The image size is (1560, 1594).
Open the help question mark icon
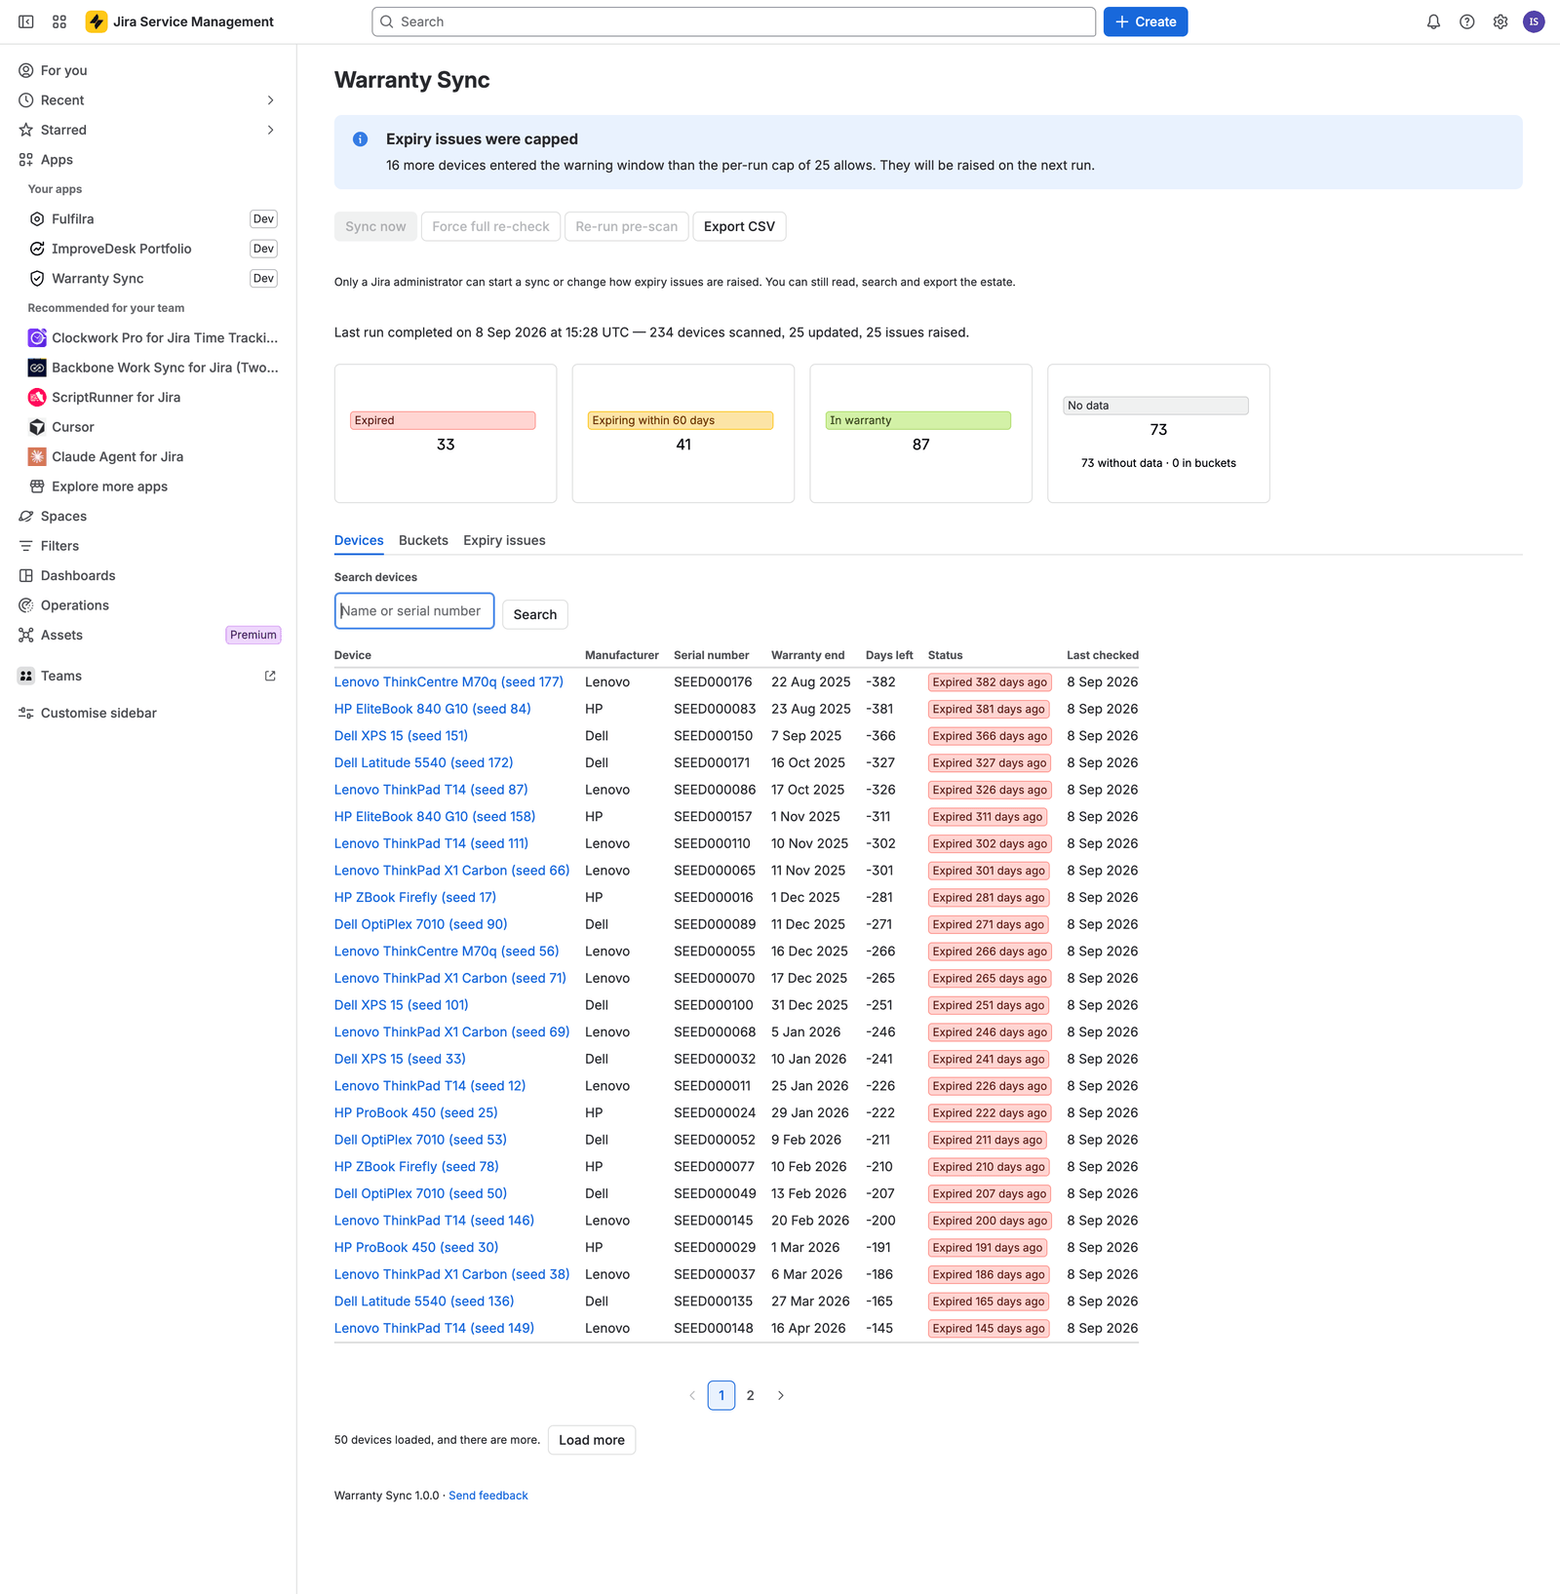[x=1466, y=21]
